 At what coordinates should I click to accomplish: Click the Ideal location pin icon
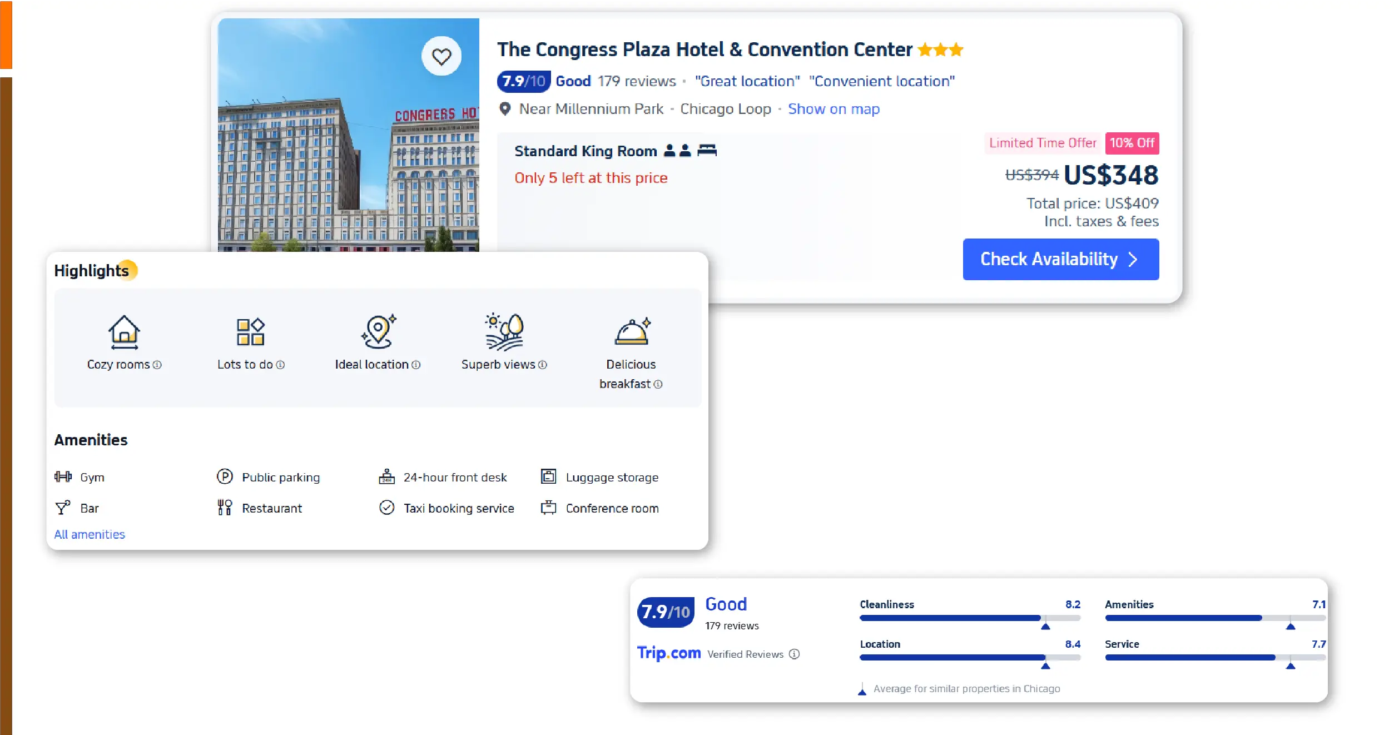point(378,331)
